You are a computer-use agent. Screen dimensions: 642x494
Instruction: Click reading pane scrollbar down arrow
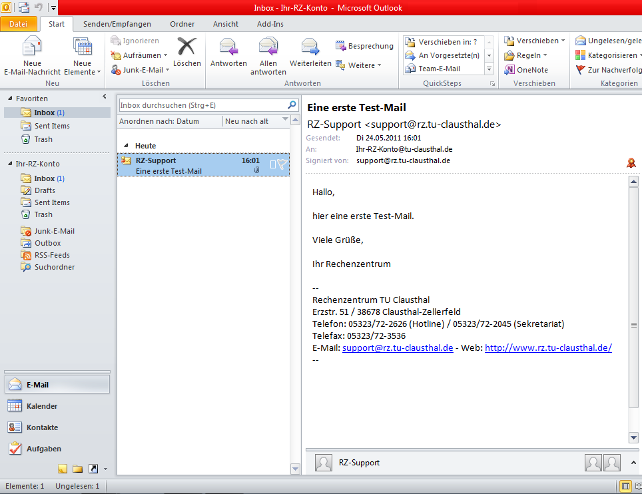(x=633, y=438)
